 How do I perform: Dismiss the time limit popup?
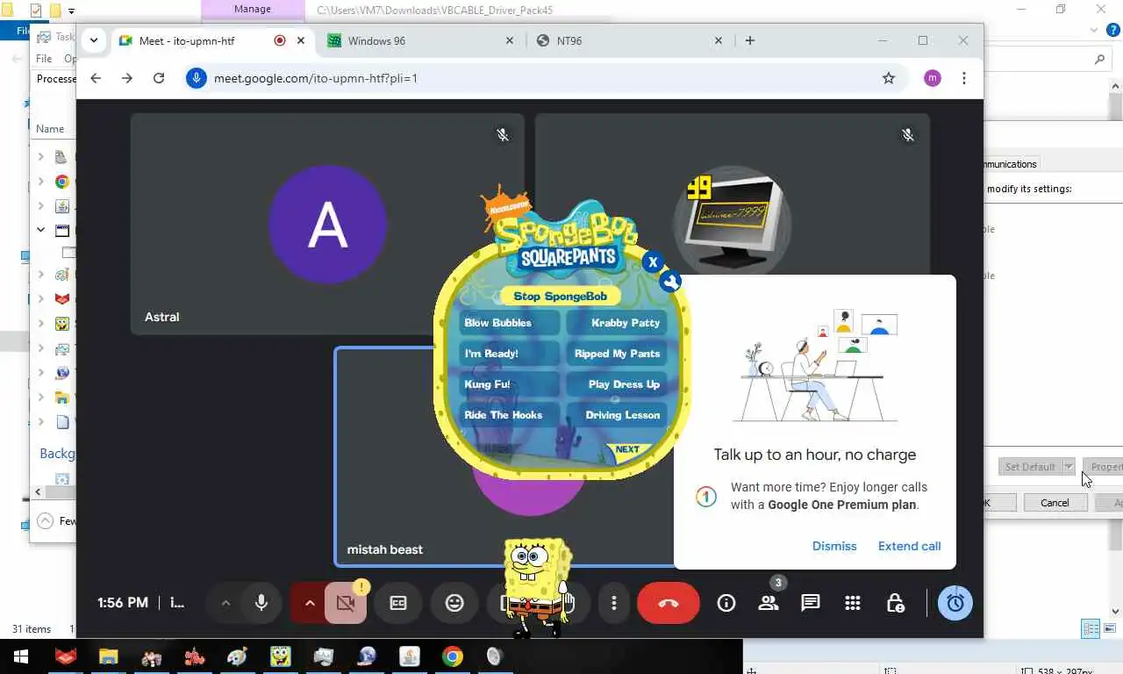click(x=834, y=546)
